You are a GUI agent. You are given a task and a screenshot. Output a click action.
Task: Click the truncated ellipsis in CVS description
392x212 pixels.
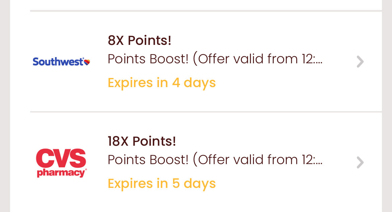point(319,163)
